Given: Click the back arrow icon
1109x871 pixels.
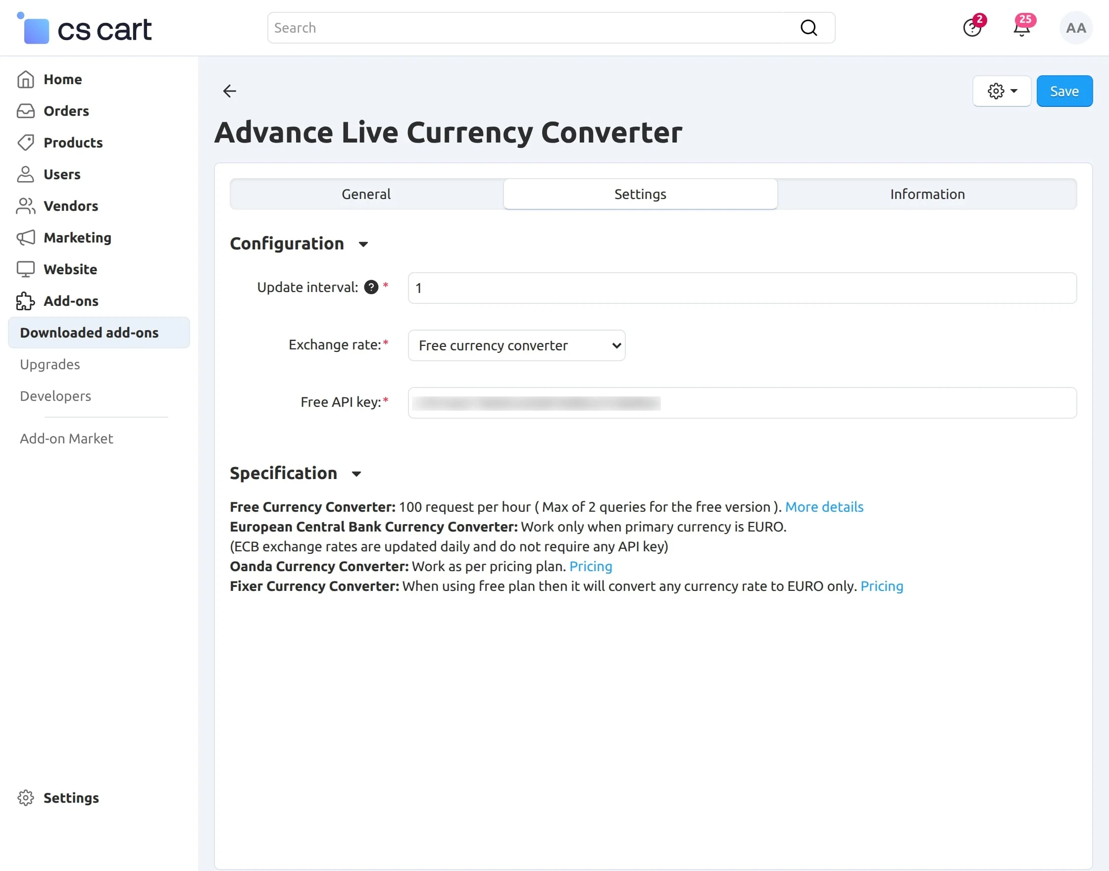Looking at the screenshot, I should click(x=230, y=91).
